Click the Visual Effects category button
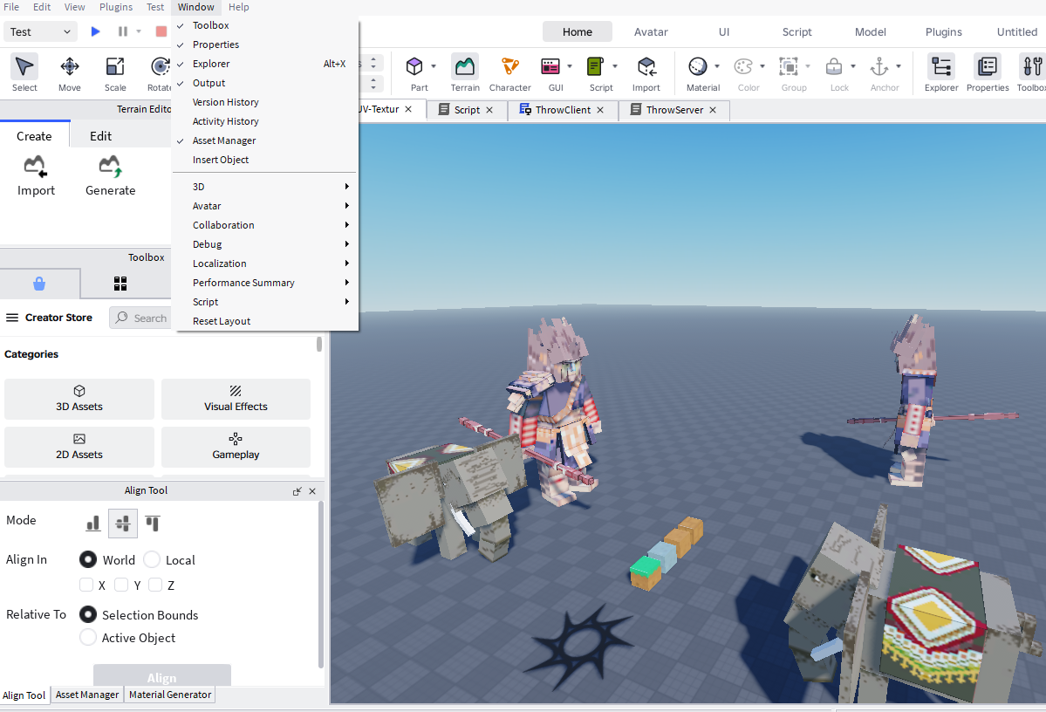The width and height of the screenshot is (1046, 712). (x=236, y=399)
